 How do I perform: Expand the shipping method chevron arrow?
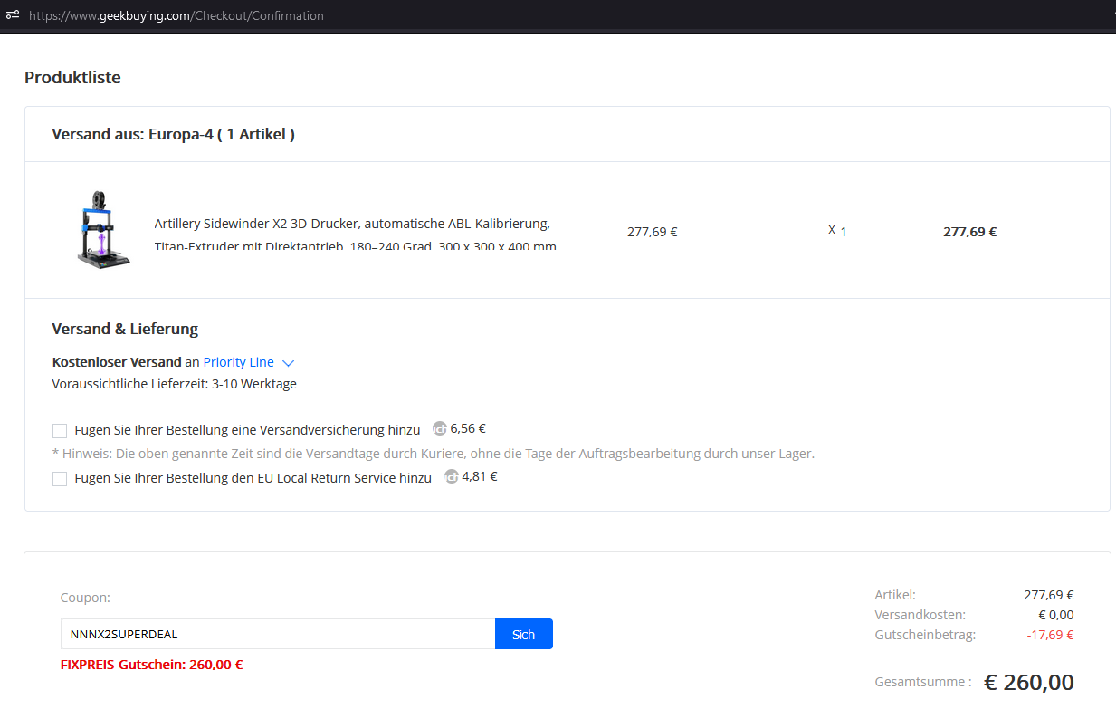point(289,363)
